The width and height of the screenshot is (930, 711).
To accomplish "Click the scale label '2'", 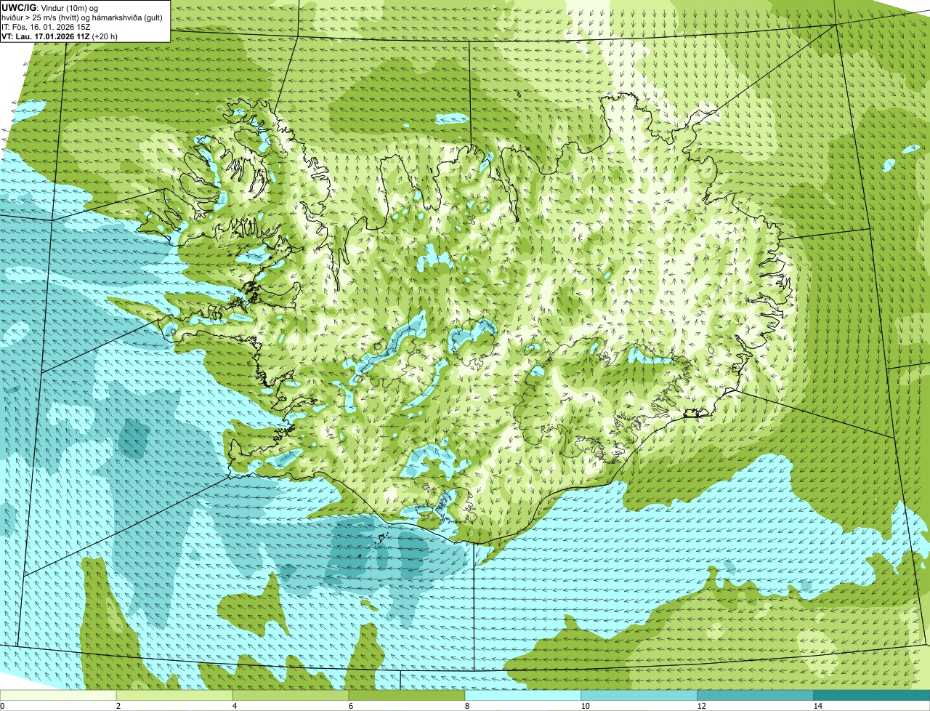I will 118,706.
